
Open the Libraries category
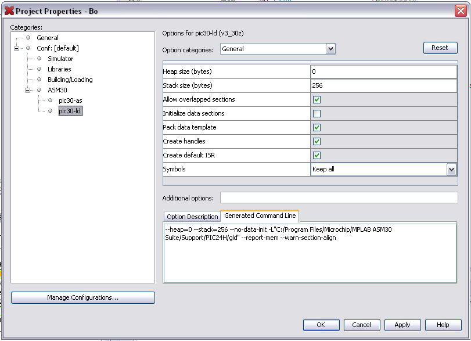pos(59,69)
